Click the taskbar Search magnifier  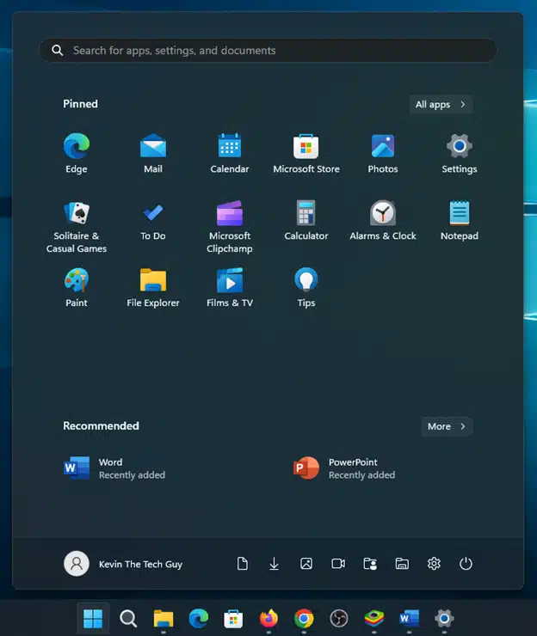128,619
